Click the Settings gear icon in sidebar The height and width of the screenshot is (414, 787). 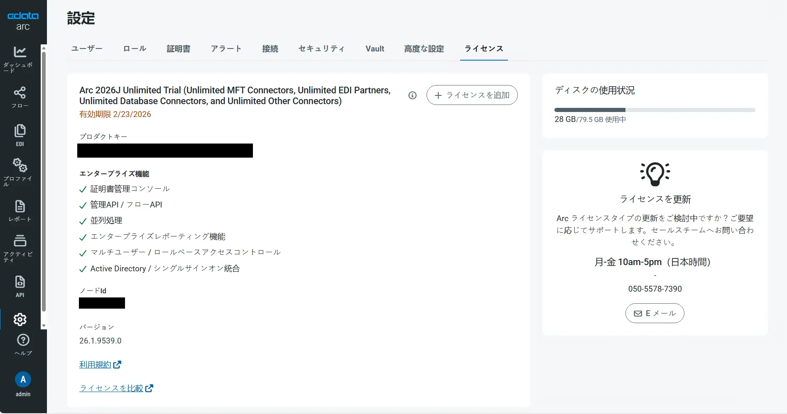click(x=20, y=319)
